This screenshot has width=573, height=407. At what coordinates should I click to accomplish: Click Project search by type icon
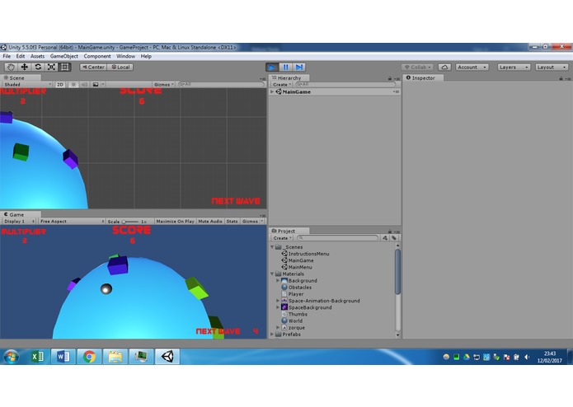(x=385, y=238)
